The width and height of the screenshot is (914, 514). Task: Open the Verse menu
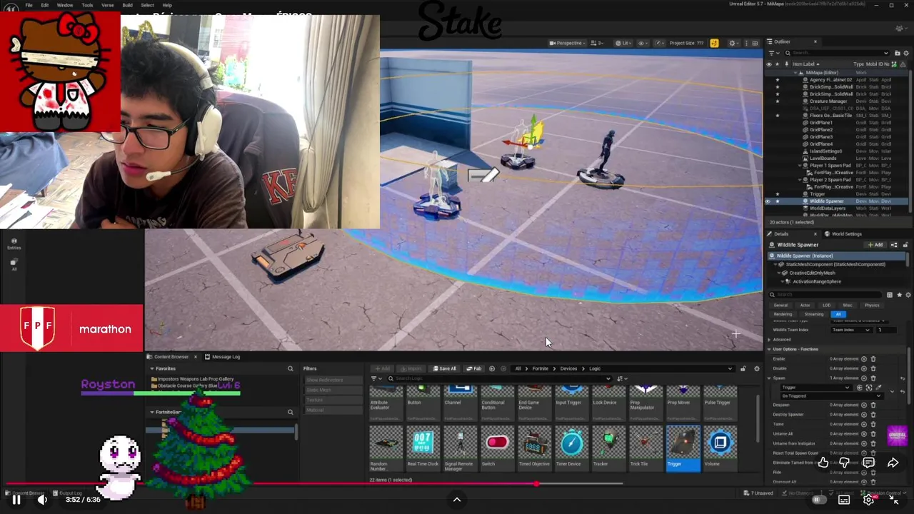107,5
